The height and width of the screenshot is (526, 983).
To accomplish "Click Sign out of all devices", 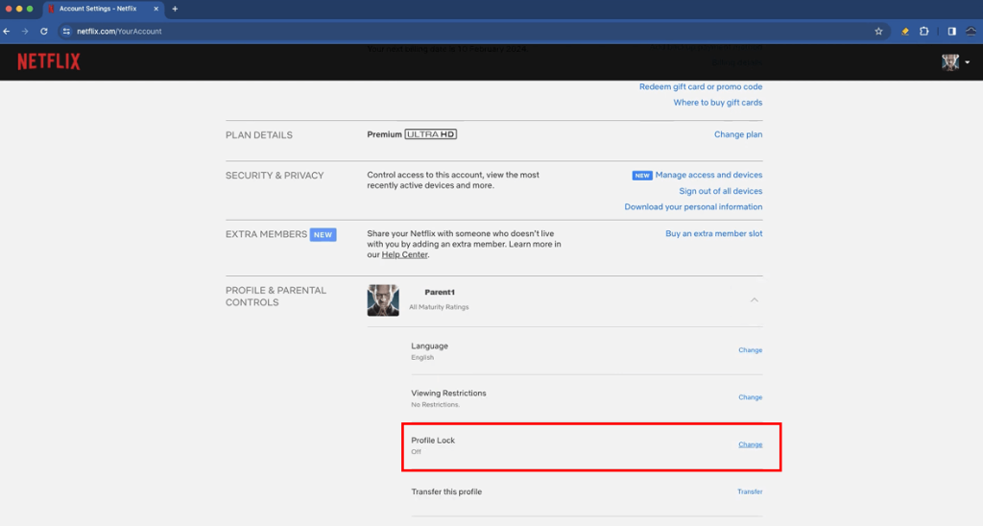I will tap(721, 191).
